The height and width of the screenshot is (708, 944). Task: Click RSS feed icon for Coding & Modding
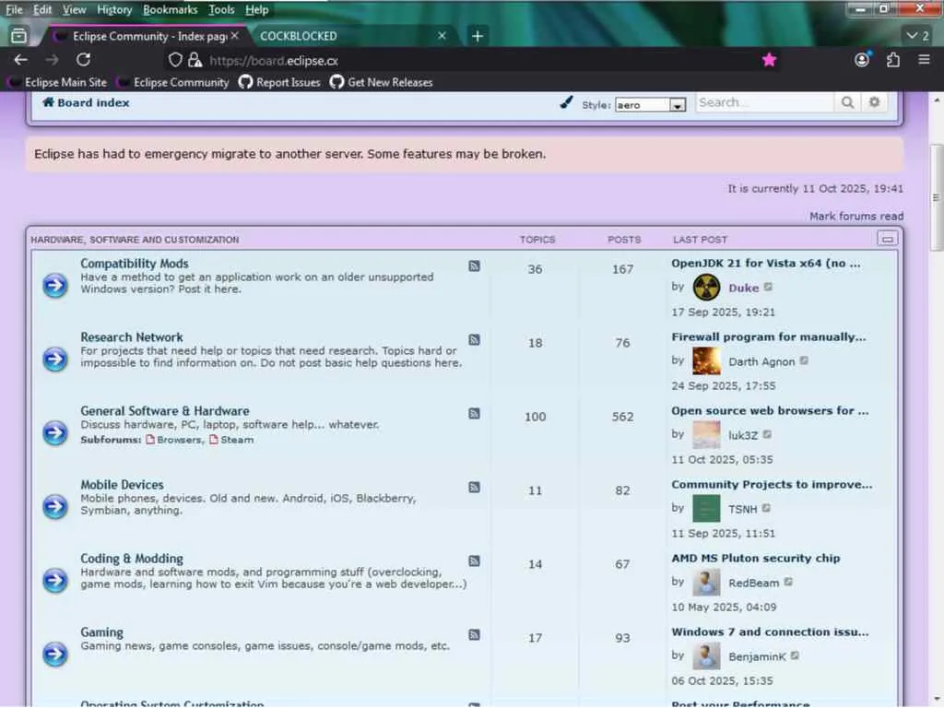[x=475, y=561]
